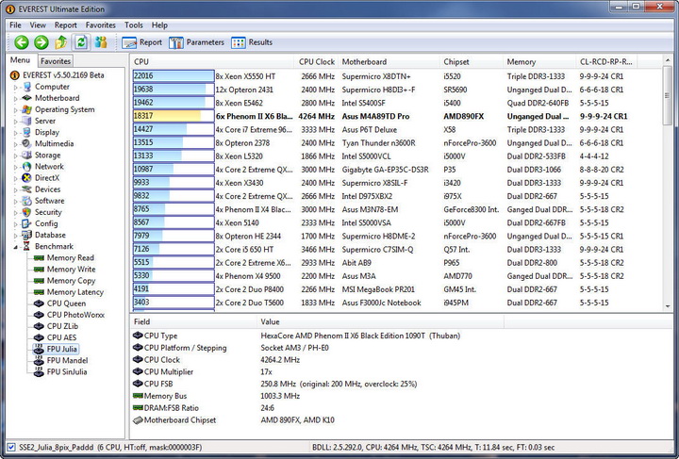The image size is (679, 459).
Task: Expand the Software tree node
Action: click(16, 201)
